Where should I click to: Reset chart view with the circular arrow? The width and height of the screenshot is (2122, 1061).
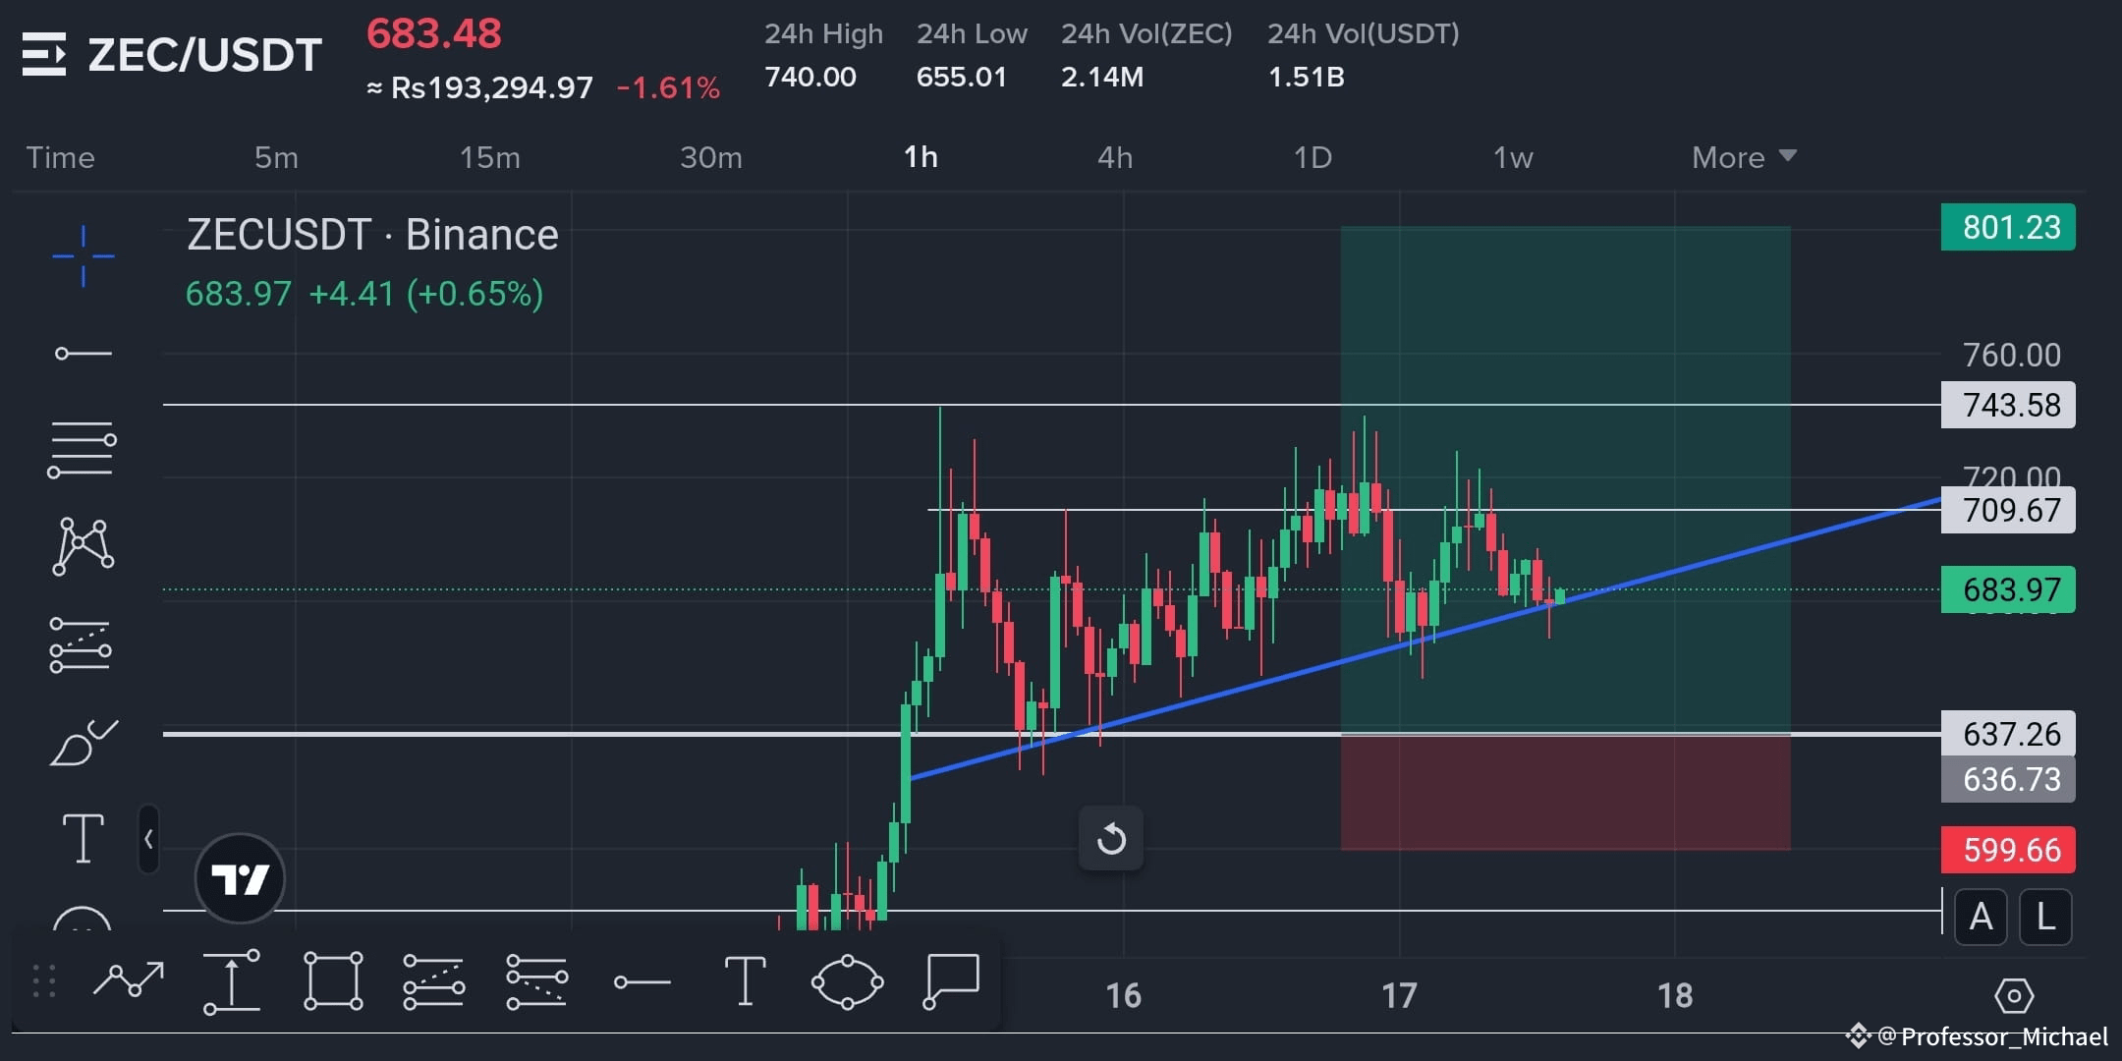coord(1111,839)
